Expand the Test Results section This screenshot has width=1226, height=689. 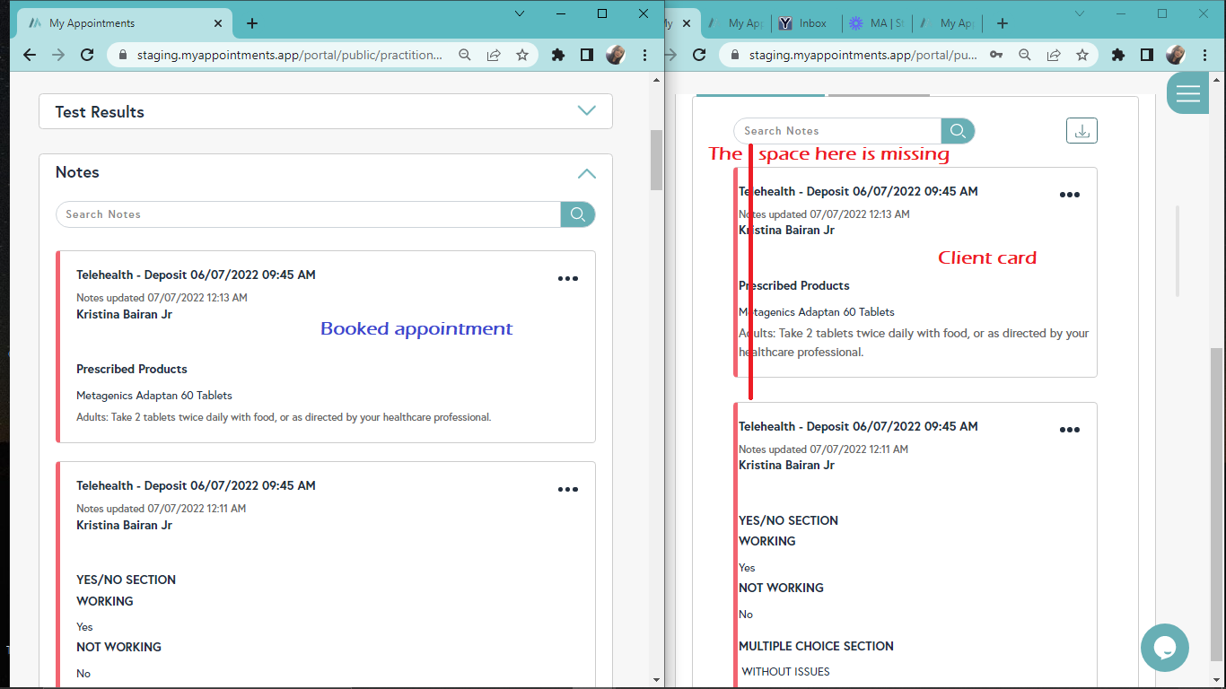(586, 111)
